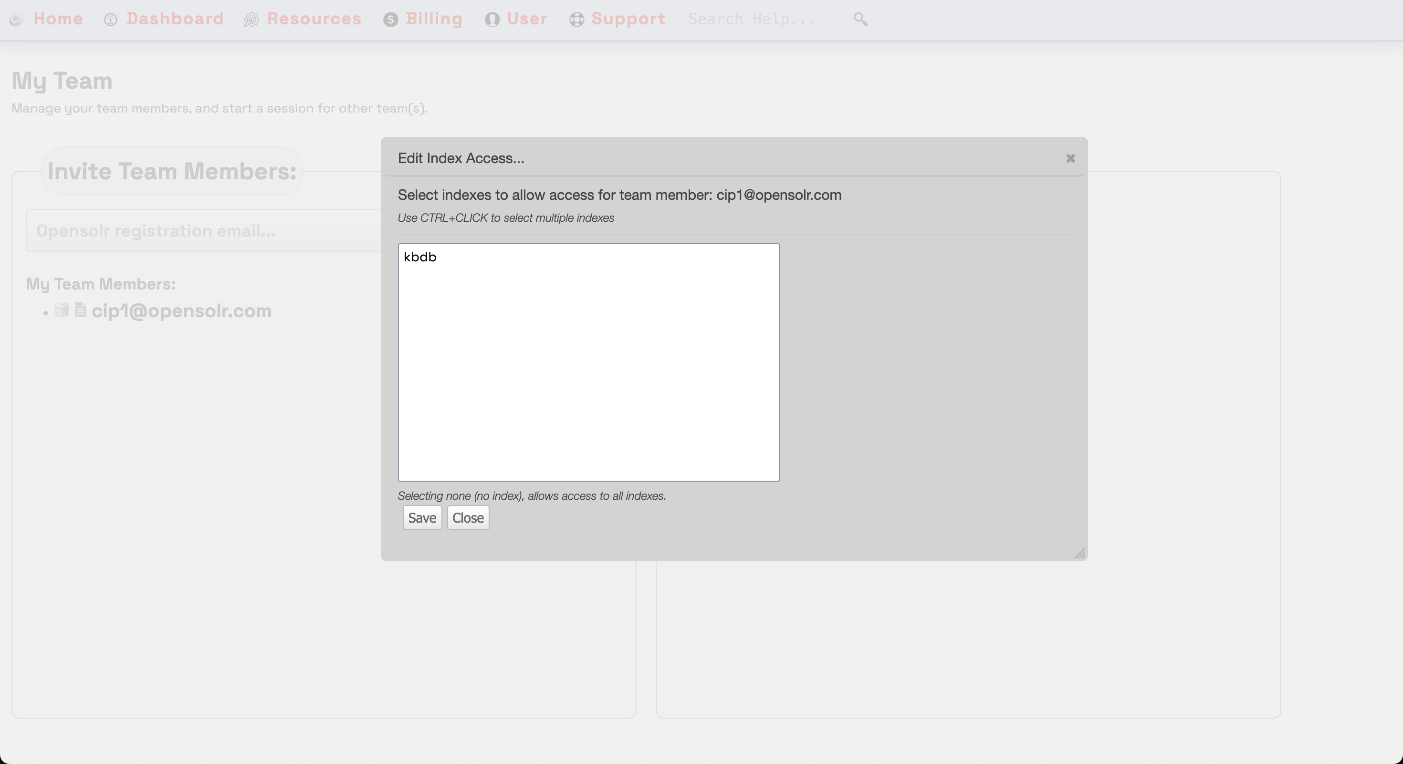Select the kbdb index option
The height and width of the screenshot is (764, 1403).
(x=420, y=257)
